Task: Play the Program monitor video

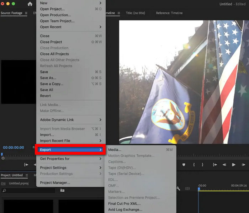Action: pyautogui.click(x=234, y=165)
